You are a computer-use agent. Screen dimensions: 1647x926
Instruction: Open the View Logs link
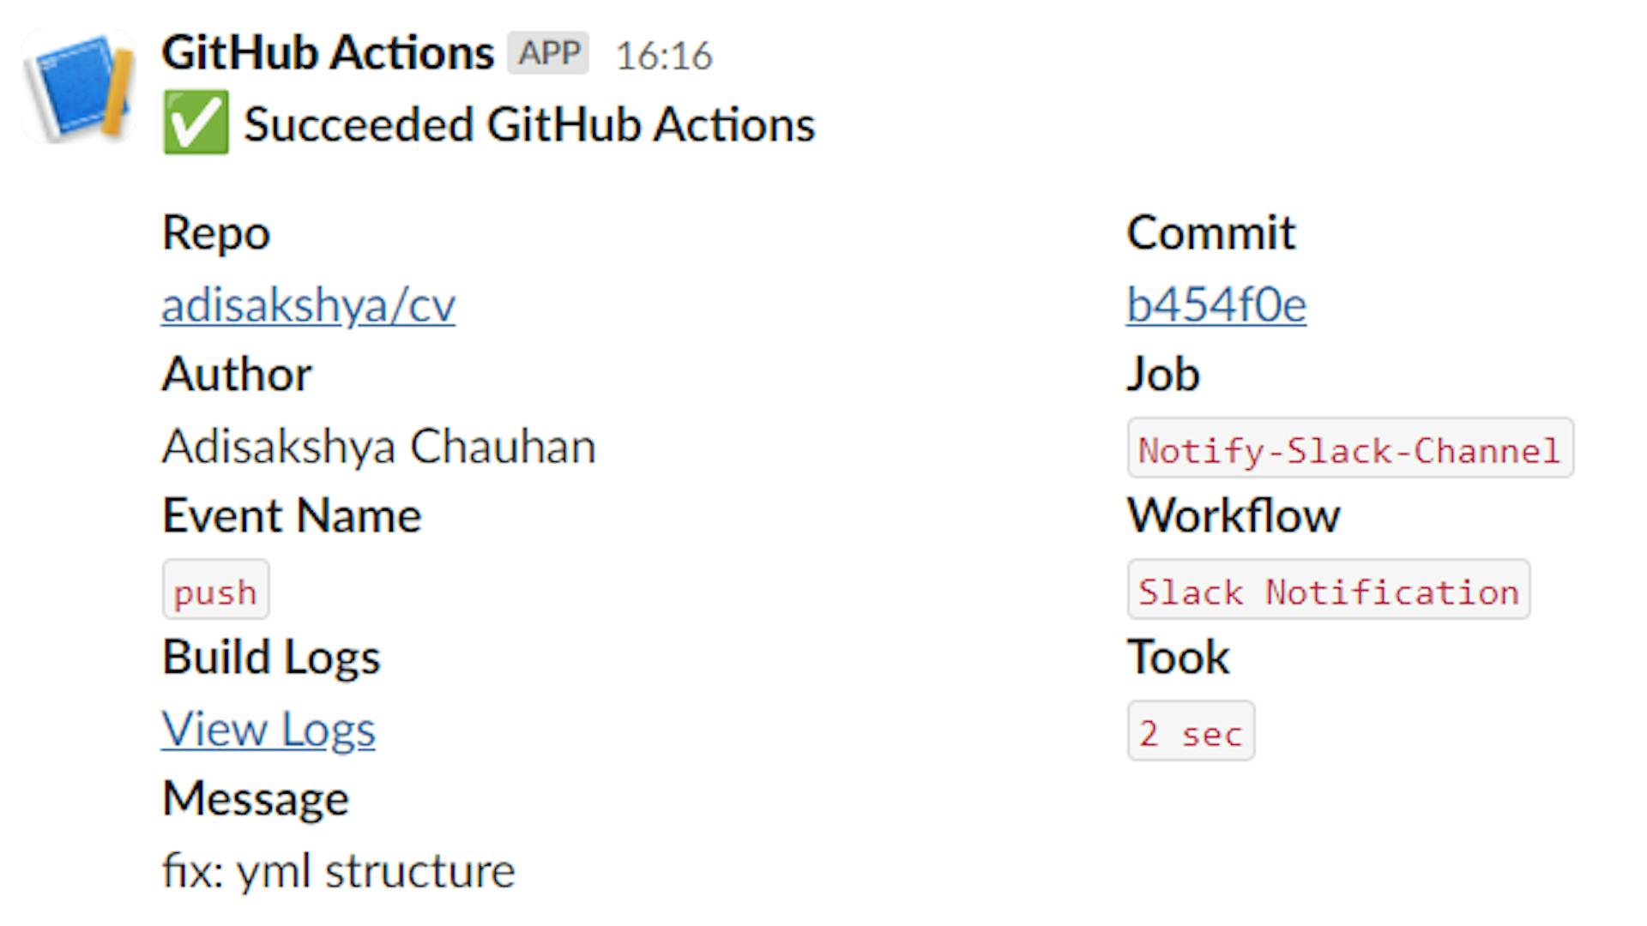(x=268, y=730)
